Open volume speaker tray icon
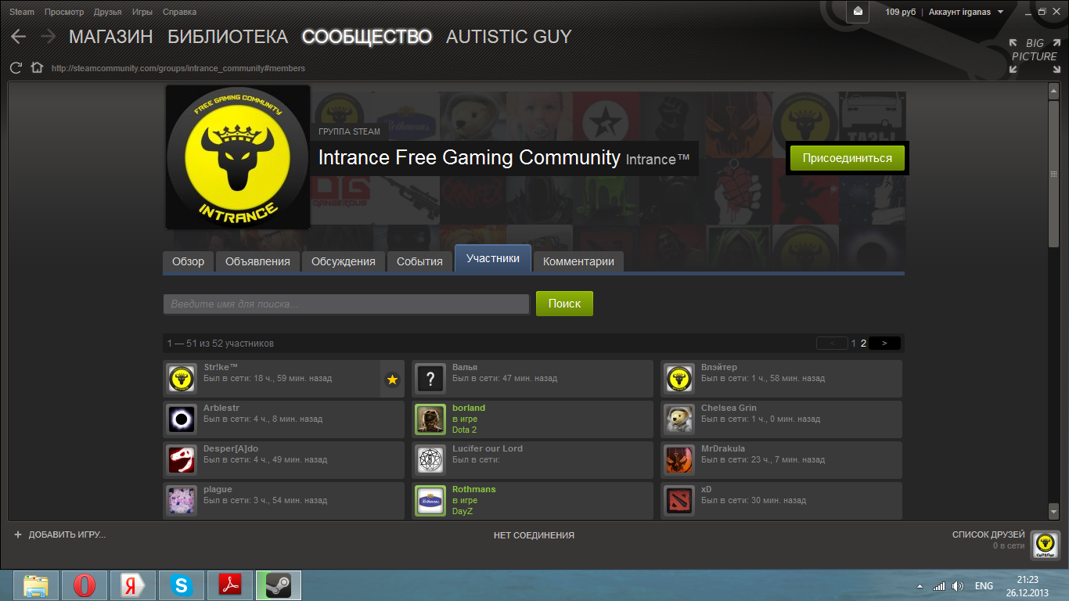The image size is (1069, 601). (x=959, y=586)
